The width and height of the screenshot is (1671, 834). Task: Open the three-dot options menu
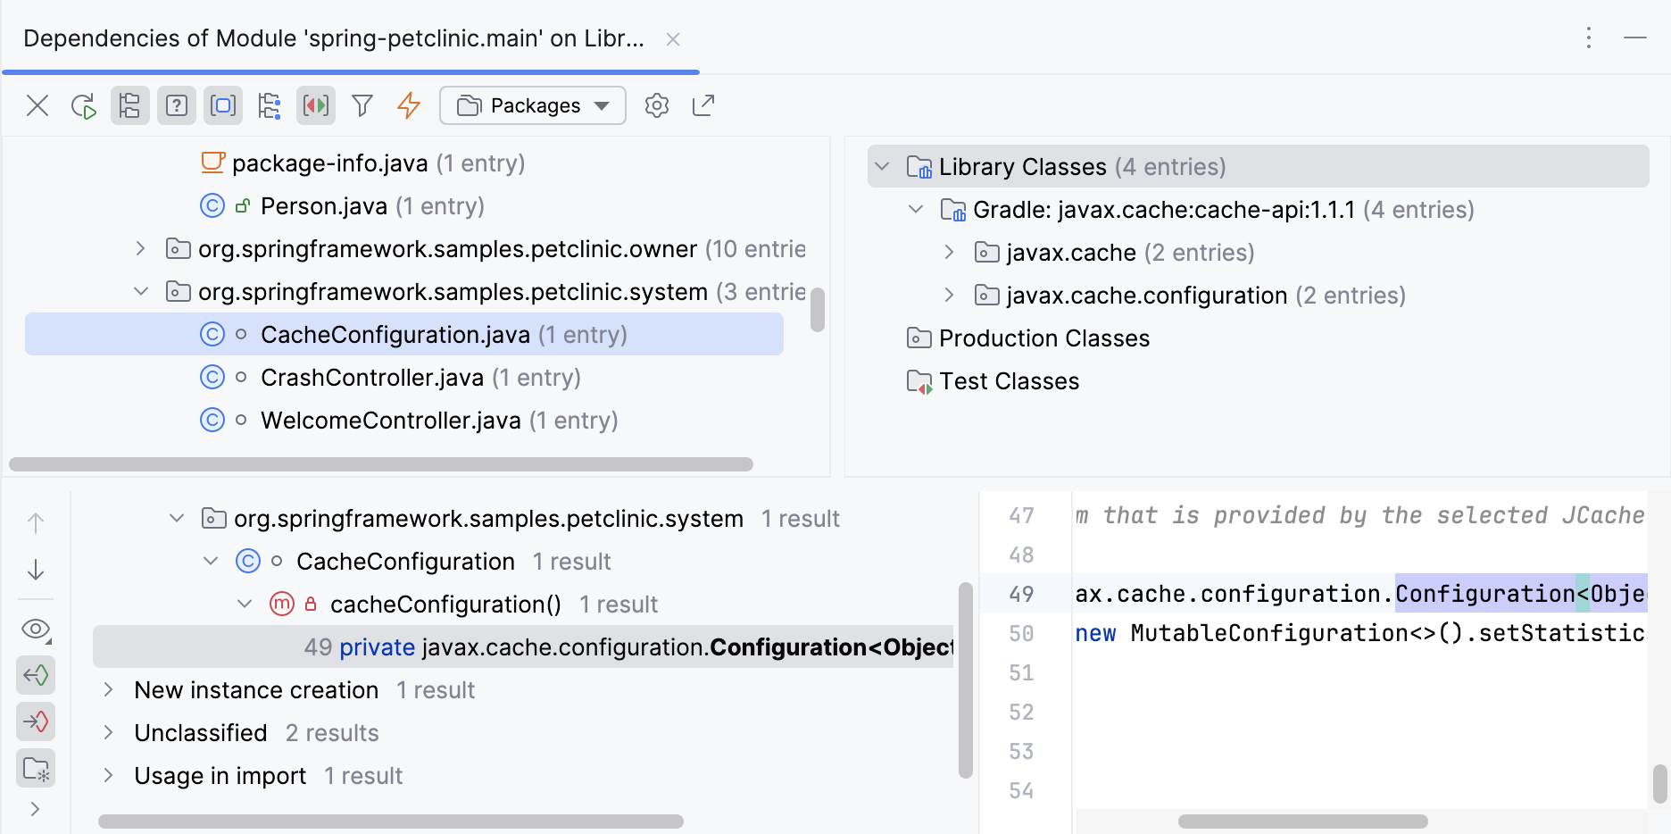(1588, 38)
